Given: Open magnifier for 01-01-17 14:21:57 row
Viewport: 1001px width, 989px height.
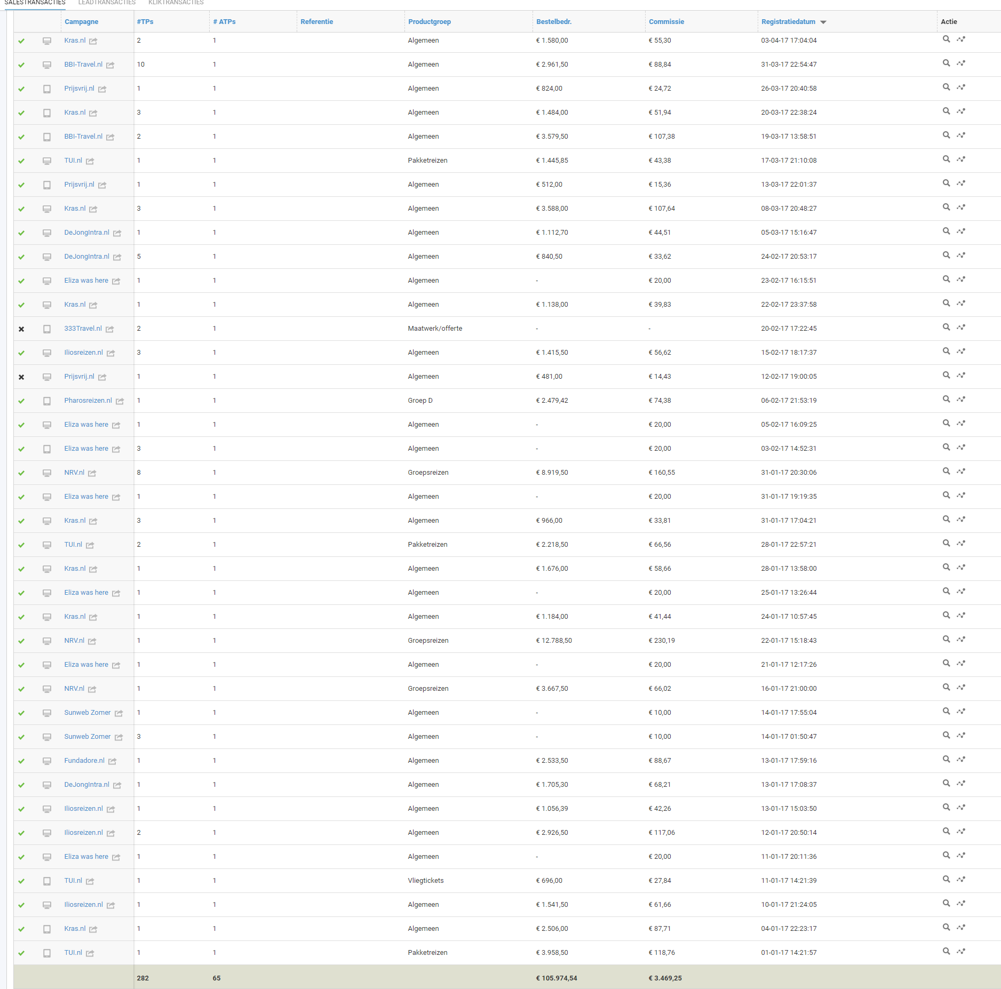Looking at the screenshot, I should click(x=946, y=951).
